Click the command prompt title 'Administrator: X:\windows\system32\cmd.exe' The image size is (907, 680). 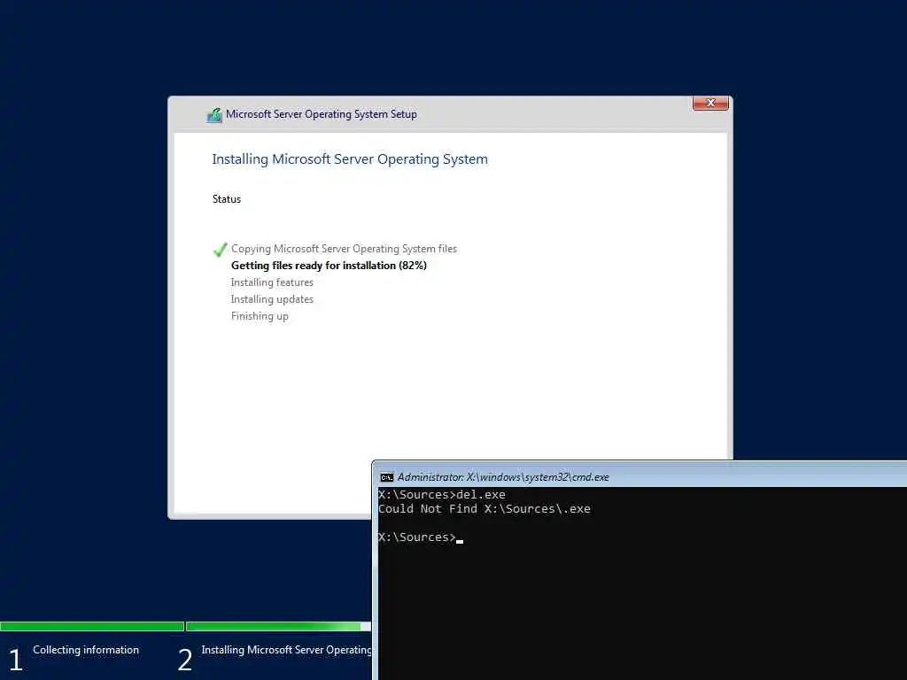point(503,477)
